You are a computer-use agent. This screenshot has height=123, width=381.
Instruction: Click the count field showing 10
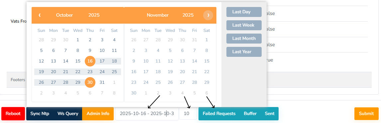pos(188,113)
